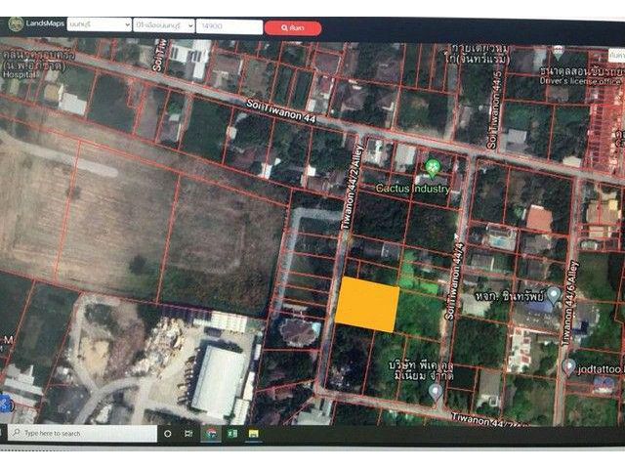Click the parcel number field showing 14900
This screenshot has width=625, height=469.
(x=229, y=26)
